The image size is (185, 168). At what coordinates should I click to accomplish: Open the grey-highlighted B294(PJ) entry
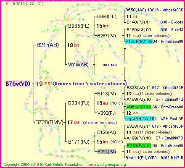(x=107, y=152)
